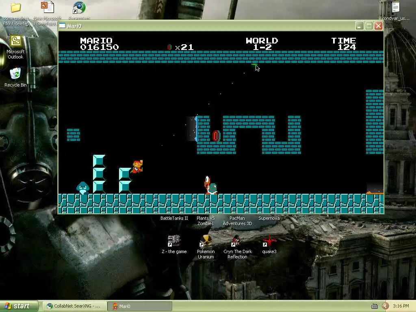Click the Mari0 taskbar button
416x312 pixels.
point(140,306)
